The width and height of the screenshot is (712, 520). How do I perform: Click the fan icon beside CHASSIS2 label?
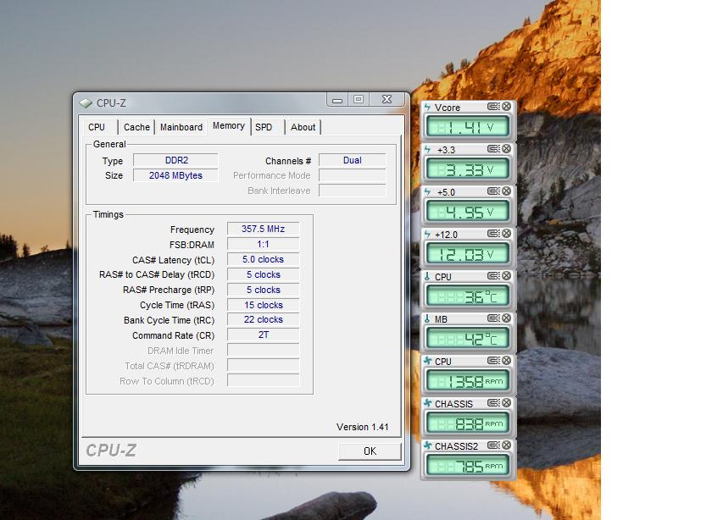click(x=428, y=445)
